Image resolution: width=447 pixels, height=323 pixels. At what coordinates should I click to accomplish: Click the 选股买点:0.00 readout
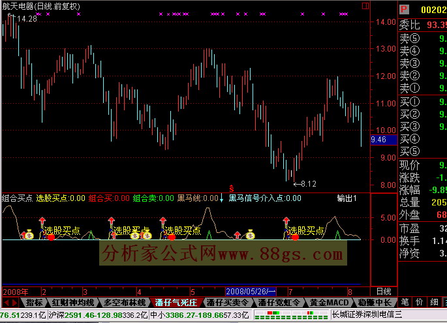(61, 198)
